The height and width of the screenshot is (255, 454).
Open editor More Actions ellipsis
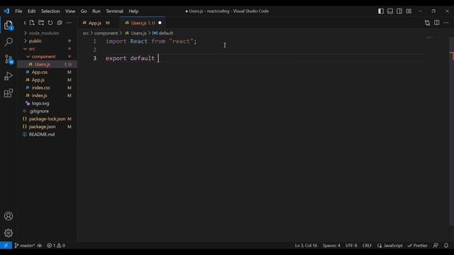coord(446,23)
